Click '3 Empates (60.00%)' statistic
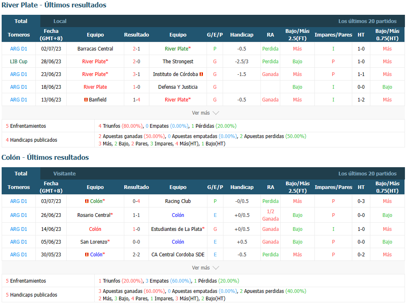 168,281
